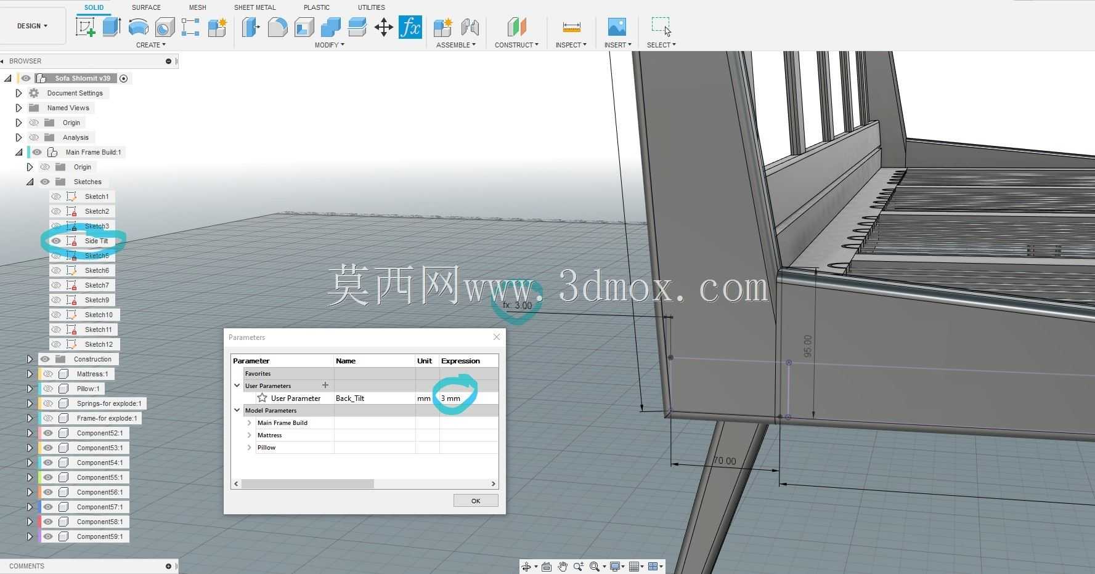Select Sketch12 in the browser

[99, 344]
